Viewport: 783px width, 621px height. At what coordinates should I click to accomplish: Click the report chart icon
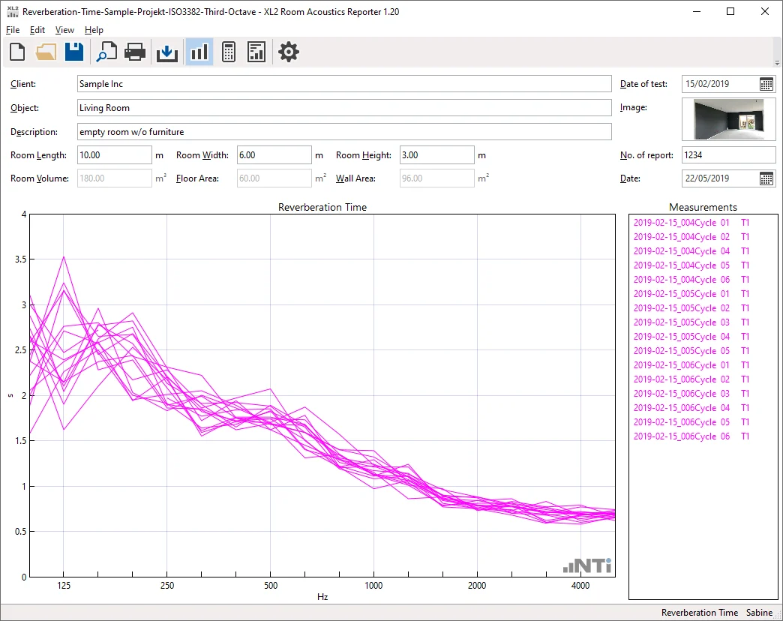pos(256,52)
